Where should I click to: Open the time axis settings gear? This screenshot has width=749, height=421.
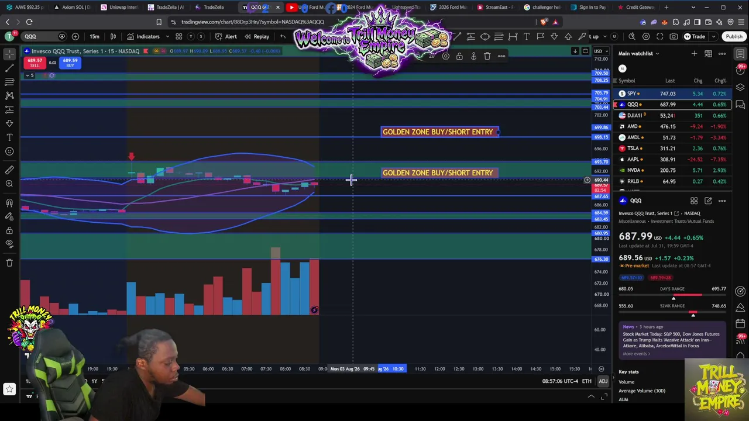[601, 369]
